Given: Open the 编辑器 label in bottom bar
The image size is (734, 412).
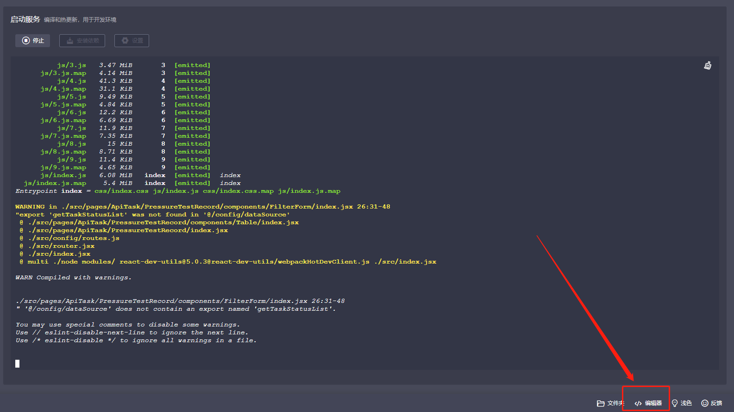Looking at the screenshot, I should tap(653, 403).
